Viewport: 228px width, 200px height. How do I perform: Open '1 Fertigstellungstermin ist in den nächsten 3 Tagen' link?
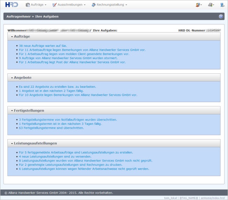click(60, 124)
